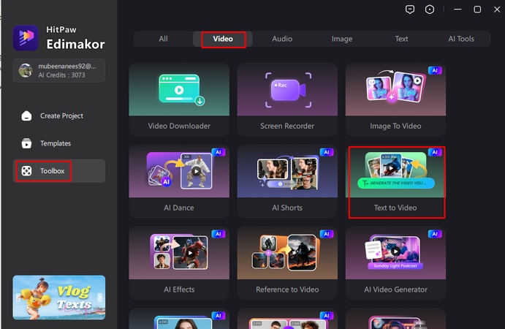The height and width of the screenshot is (329, 505).
Task: Click the user profile avatar
Action: coord(26,70)
